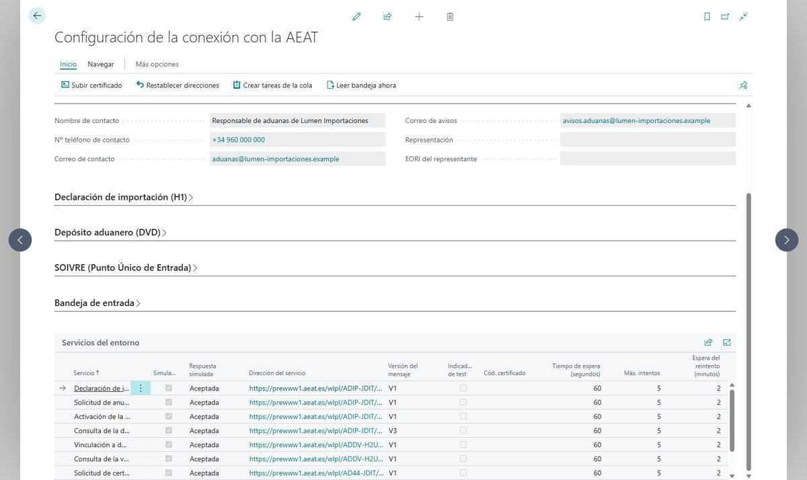Sort by the Servicio column header

coord(87,372)
